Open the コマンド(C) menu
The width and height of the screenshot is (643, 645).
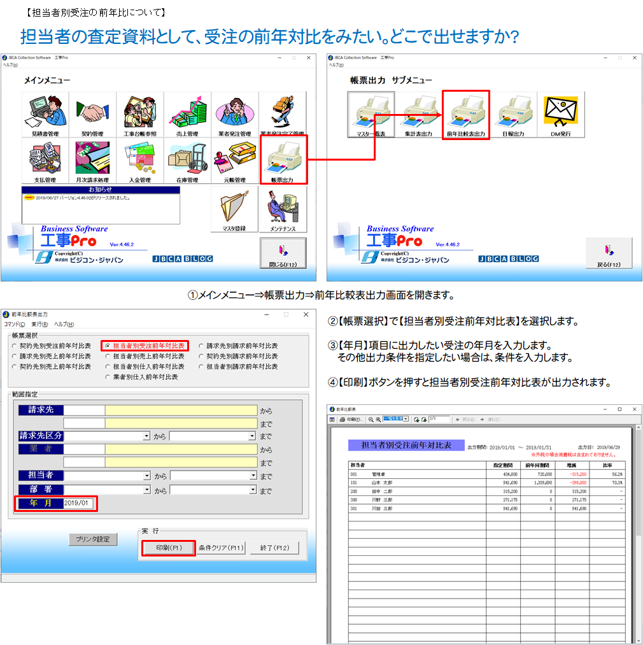pos(15,324)
